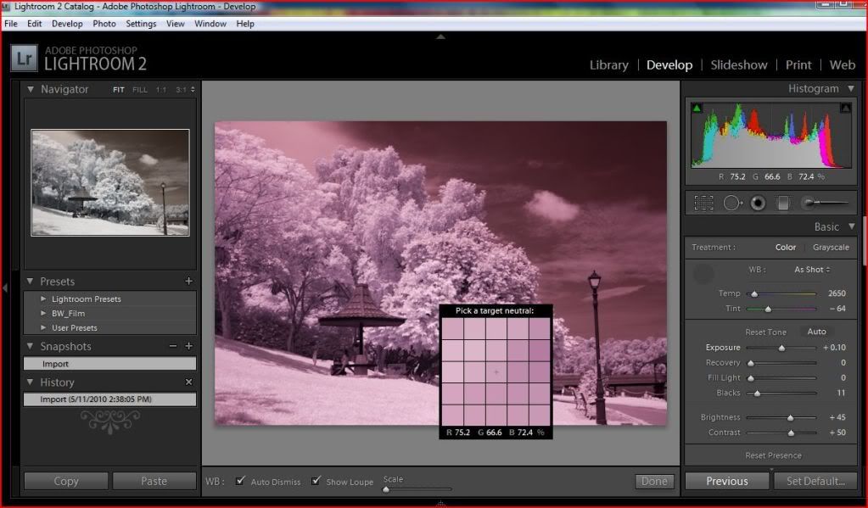Clear History with the X icon
Viewport: 868px width, 508px height.
188,382
